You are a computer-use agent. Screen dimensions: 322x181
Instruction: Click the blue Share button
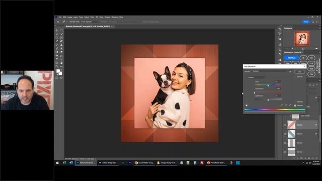click(306, 22)
